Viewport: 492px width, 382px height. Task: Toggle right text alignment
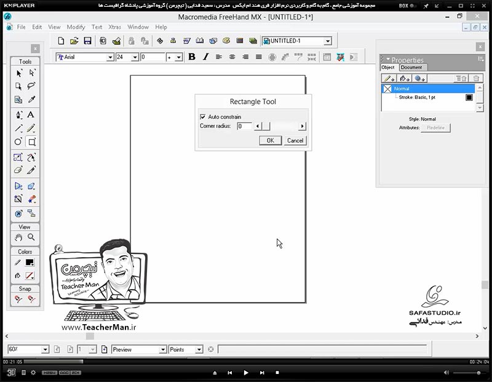pos(245,57)
